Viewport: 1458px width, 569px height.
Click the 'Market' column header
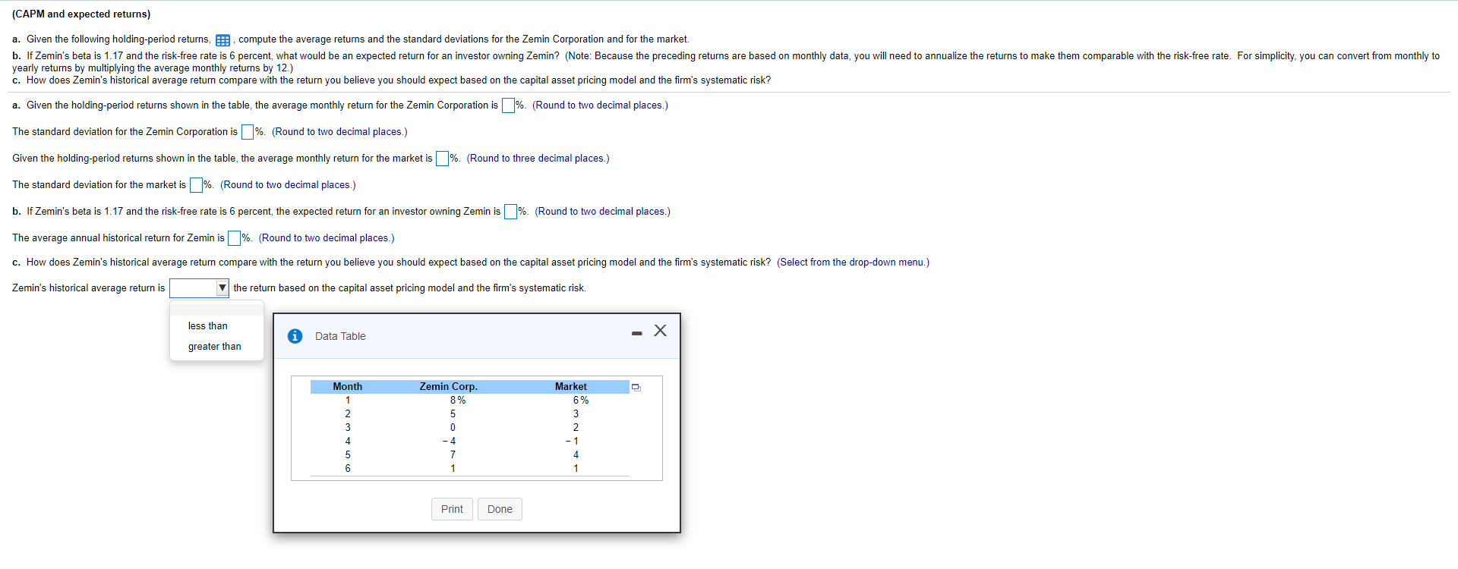[x=571, y=387]
